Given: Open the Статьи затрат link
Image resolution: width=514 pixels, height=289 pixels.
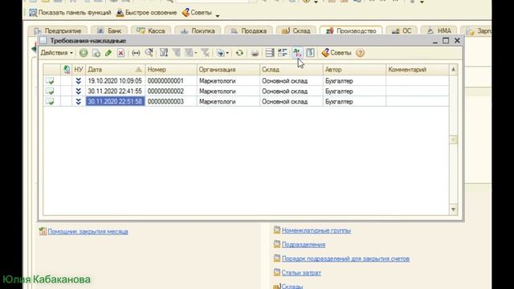Looking at the screenshot, I should pyautogui.click(x=301, y=273).
